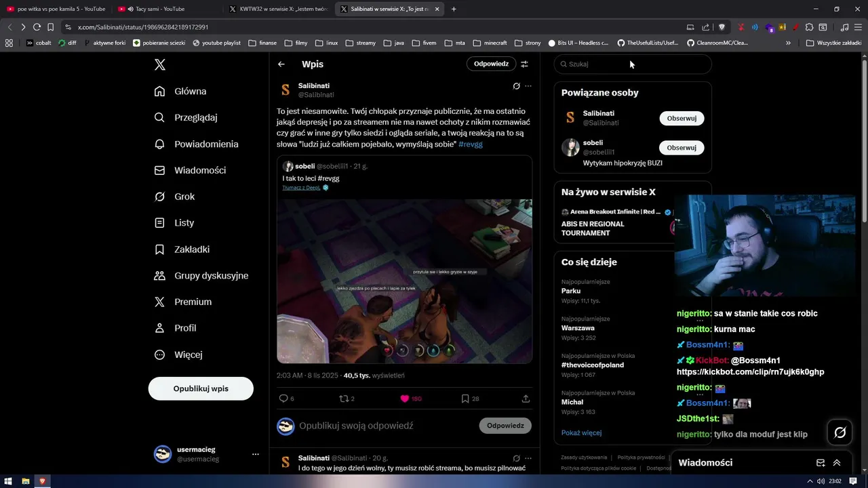Screen dimensions: 868x488
Task: Open the quoted post game screenshot
Action: [x=404, y=281]
